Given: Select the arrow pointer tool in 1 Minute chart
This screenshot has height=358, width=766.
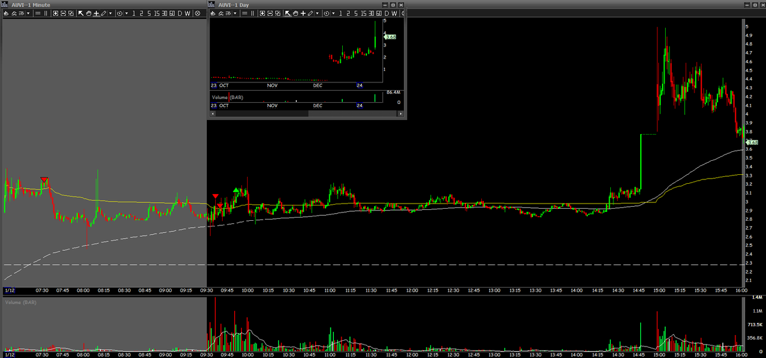Looking at the screenshot, I should [x=80, y=13].
